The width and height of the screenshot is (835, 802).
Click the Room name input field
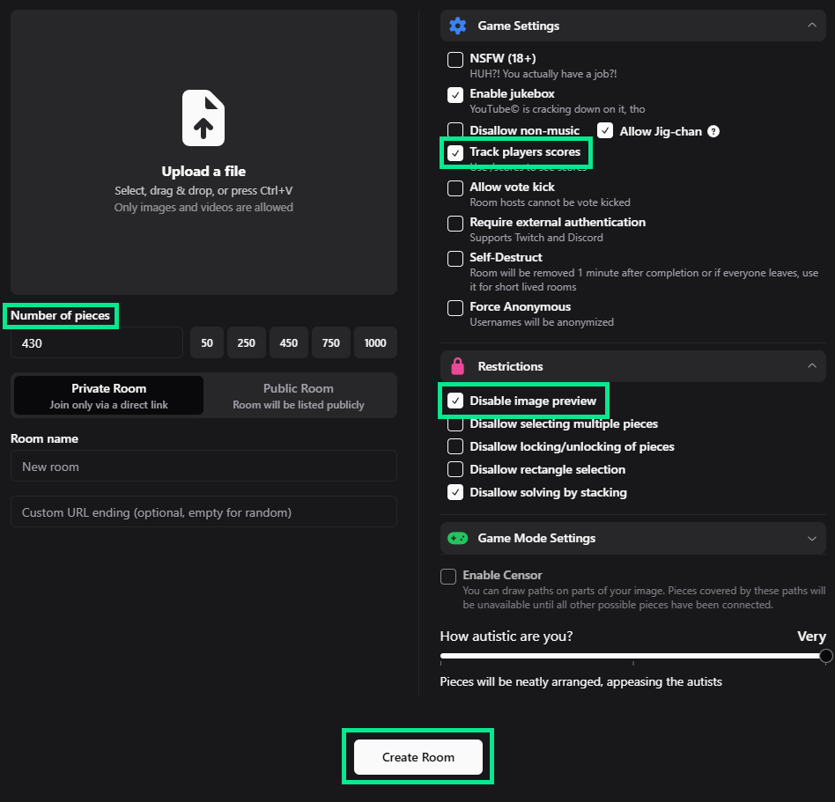coord(203,467)
